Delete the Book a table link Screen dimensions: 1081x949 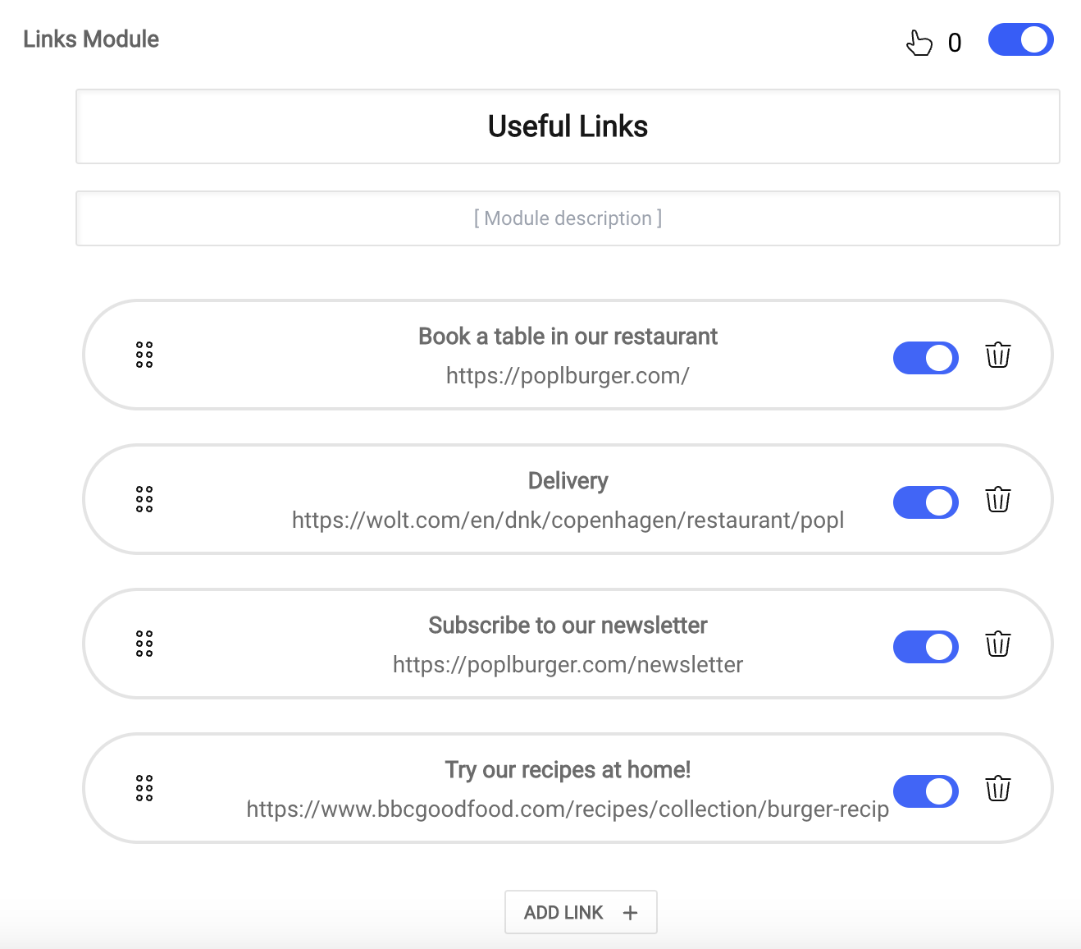[997, 355]
